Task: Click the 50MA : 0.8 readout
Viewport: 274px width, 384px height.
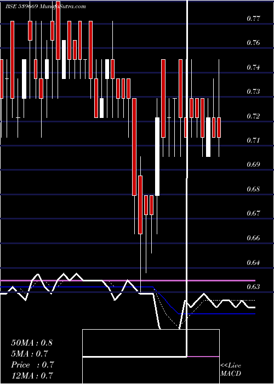Action: [x=32, y=343]
